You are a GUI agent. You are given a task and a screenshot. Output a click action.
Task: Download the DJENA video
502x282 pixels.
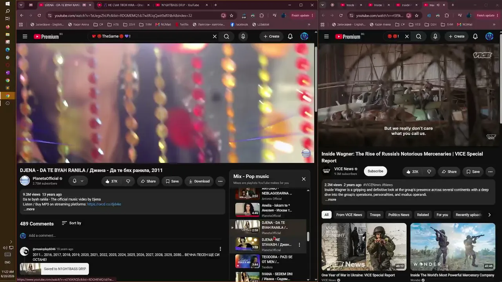tap(199, 181)
